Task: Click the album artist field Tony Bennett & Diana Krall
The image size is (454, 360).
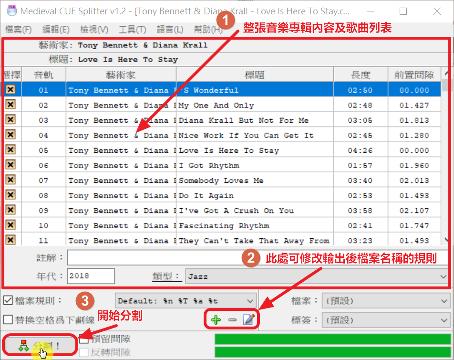Action: click(x=143, y=45)
